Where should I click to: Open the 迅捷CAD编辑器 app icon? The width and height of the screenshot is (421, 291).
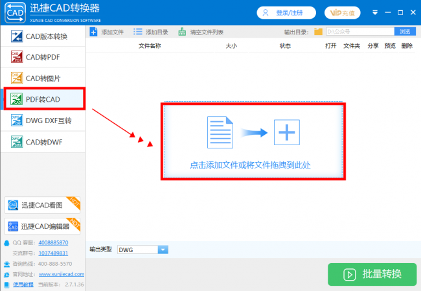tap(12, 226)
